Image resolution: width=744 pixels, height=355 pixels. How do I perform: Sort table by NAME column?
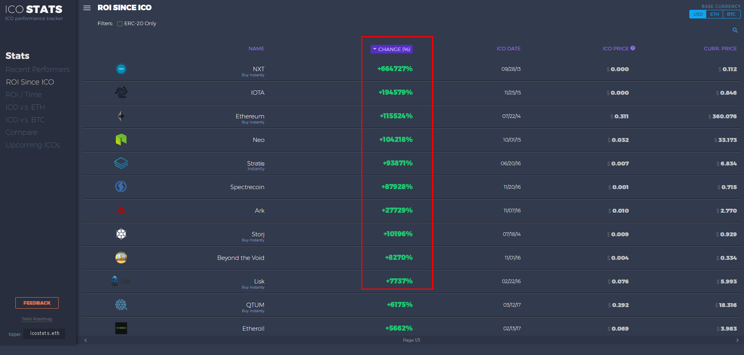pos(257,48)
